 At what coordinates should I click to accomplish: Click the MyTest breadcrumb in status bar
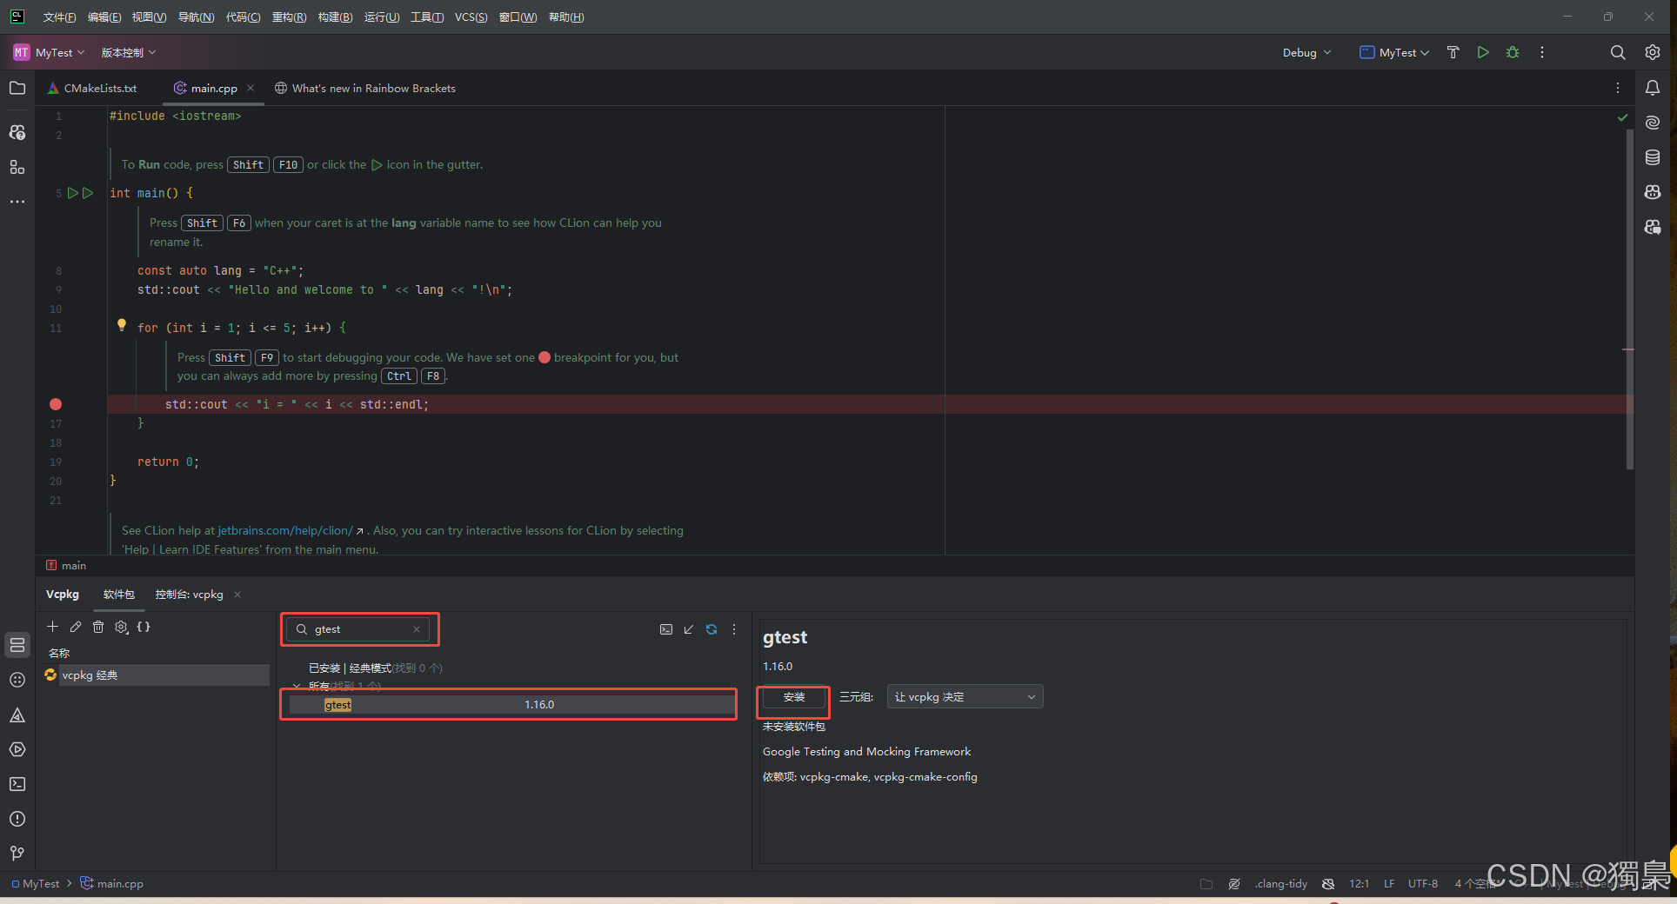point(36,884)
